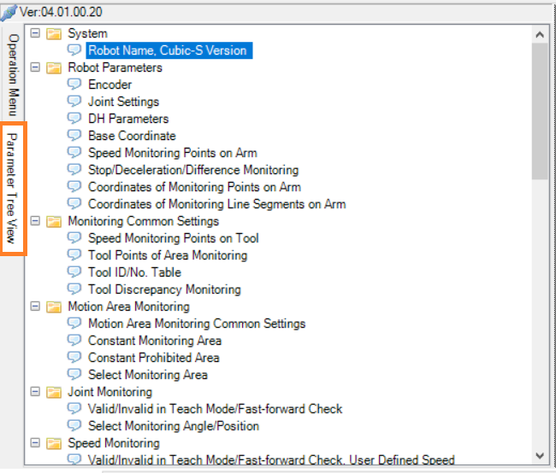Open Coordinates of Monitoring Points on Arm
556x473 pixels.
[x=194, y=187]
